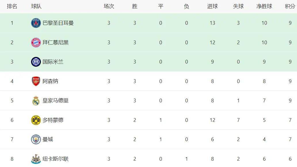Click the Paris Saint-Germain club crest

(x=36, y=23)
